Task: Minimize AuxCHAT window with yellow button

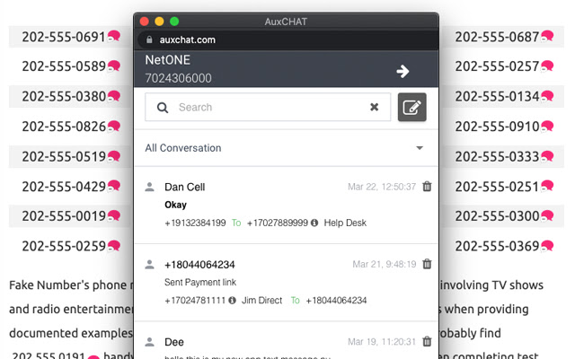Action: tap(159, 22)
